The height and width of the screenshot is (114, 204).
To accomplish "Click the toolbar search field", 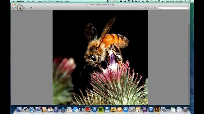I will point(173,8).
